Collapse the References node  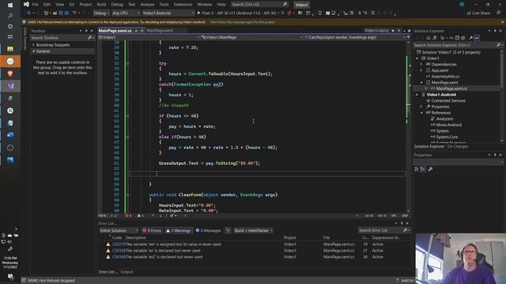coord(421,113)
